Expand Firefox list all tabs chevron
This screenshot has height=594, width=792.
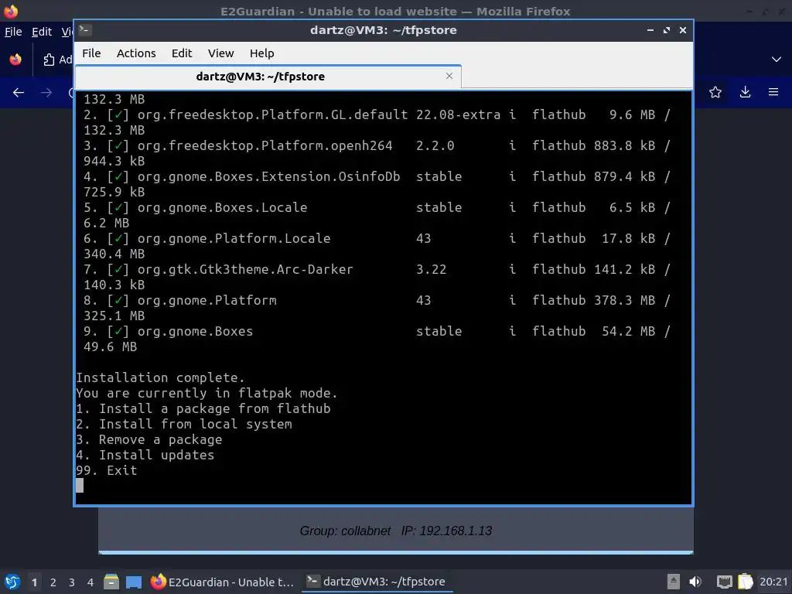click(x=776, y=60)
